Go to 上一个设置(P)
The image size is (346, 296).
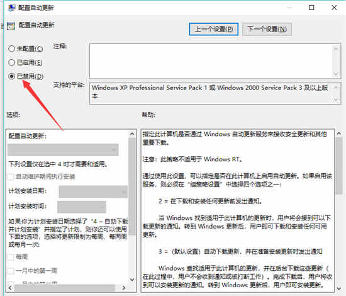tap(214, 29)
